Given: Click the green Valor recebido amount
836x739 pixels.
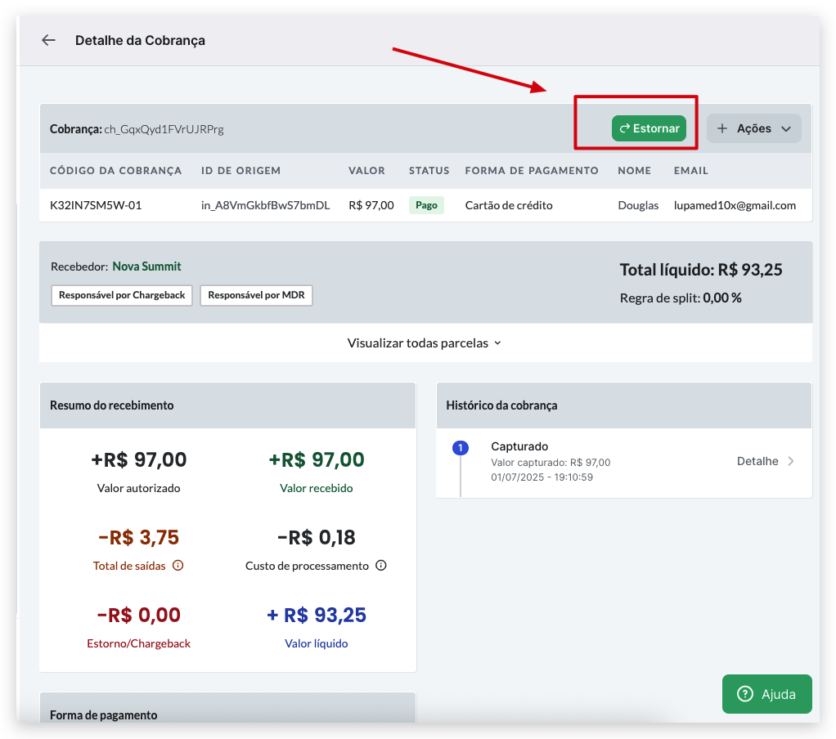Looking at the screenshot, I should pos(317,459).
